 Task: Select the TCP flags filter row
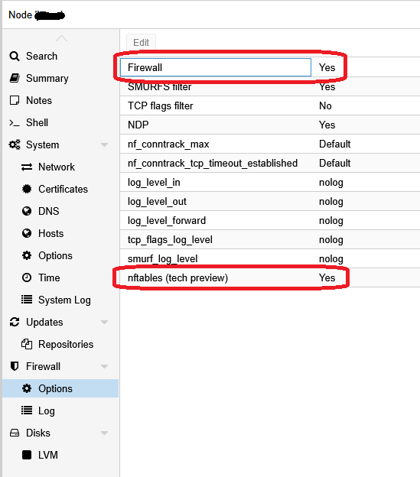pos(270,105)
